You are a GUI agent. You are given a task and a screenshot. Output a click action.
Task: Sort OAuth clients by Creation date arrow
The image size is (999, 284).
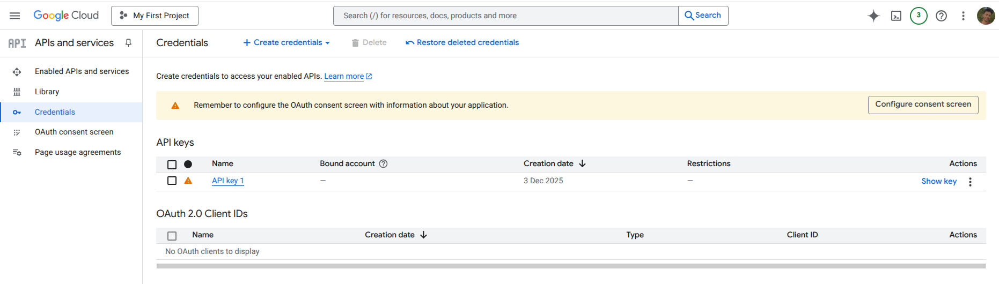[424, 235]
